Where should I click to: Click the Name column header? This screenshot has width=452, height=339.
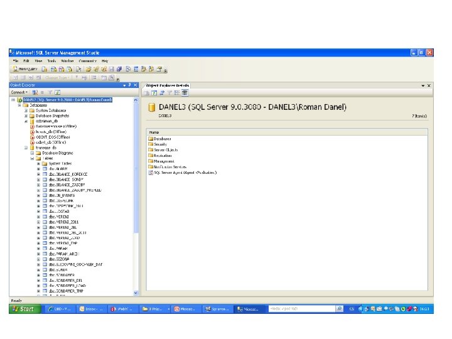coord(287,132)
